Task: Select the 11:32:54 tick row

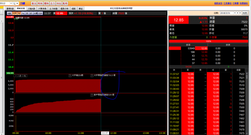Action: pos(207,81)
